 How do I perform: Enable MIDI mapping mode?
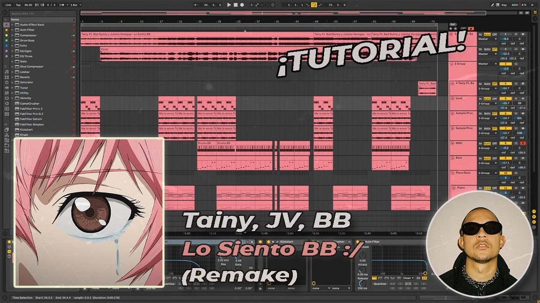[x=515, y=5]
